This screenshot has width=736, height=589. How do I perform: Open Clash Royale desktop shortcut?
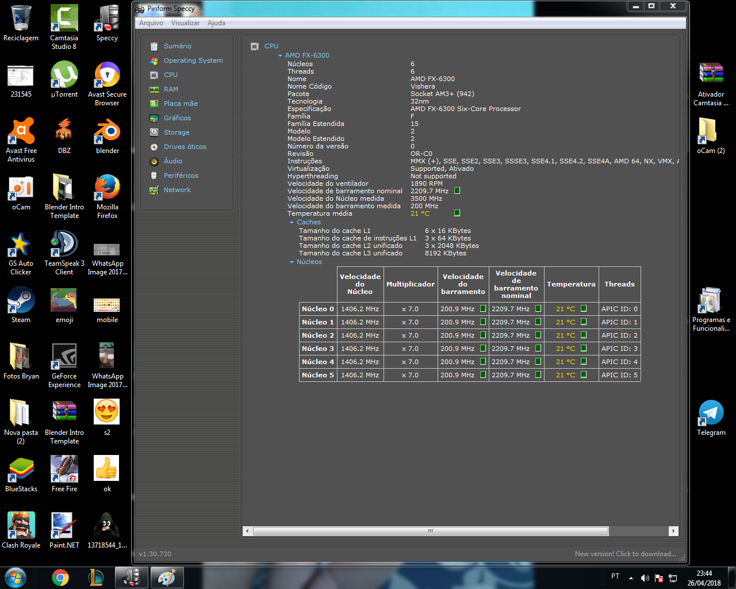(x=21, y=530)
